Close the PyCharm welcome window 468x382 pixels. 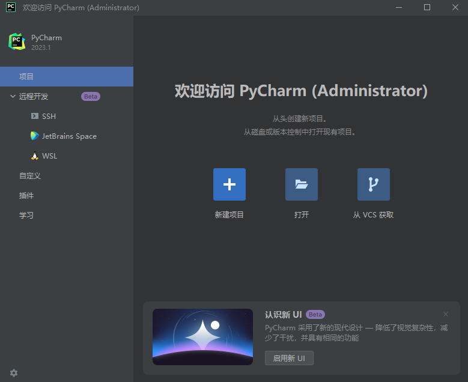(x=455, y=7)
